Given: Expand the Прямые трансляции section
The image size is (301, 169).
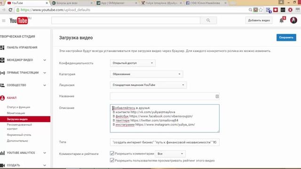Looking at the screenshot, I should pyautogui.click(x=45, y=73).
